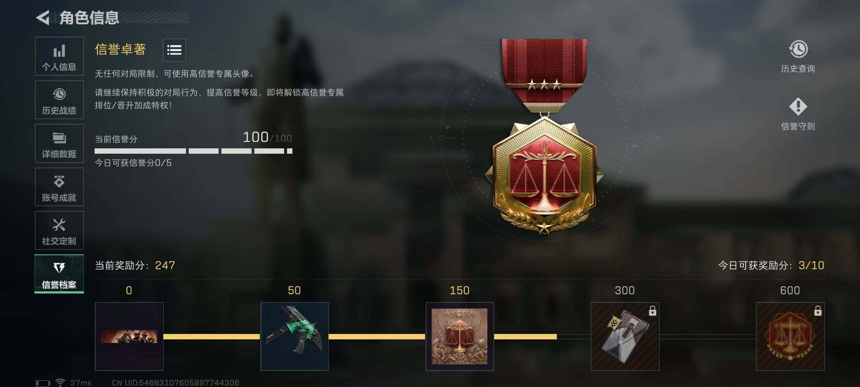Open 信誉守则 exclamation diamond icon
The height and width of the screenshot is (387, 860).
(798, 106)
